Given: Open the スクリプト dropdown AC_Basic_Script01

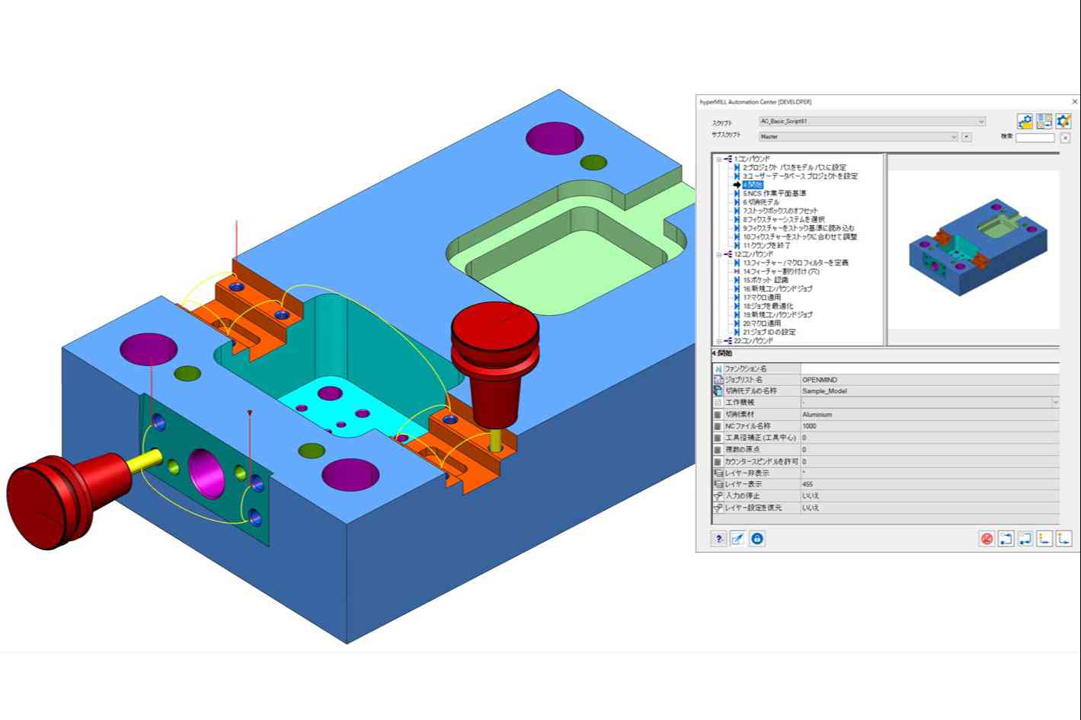Looking at the screenshot, I should (980, 122).
